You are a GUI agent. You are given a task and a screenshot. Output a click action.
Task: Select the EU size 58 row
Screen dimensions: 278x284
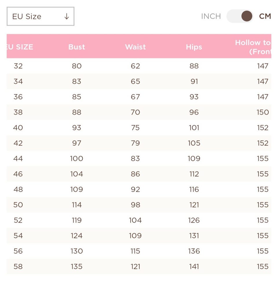[x=18, y=266]
